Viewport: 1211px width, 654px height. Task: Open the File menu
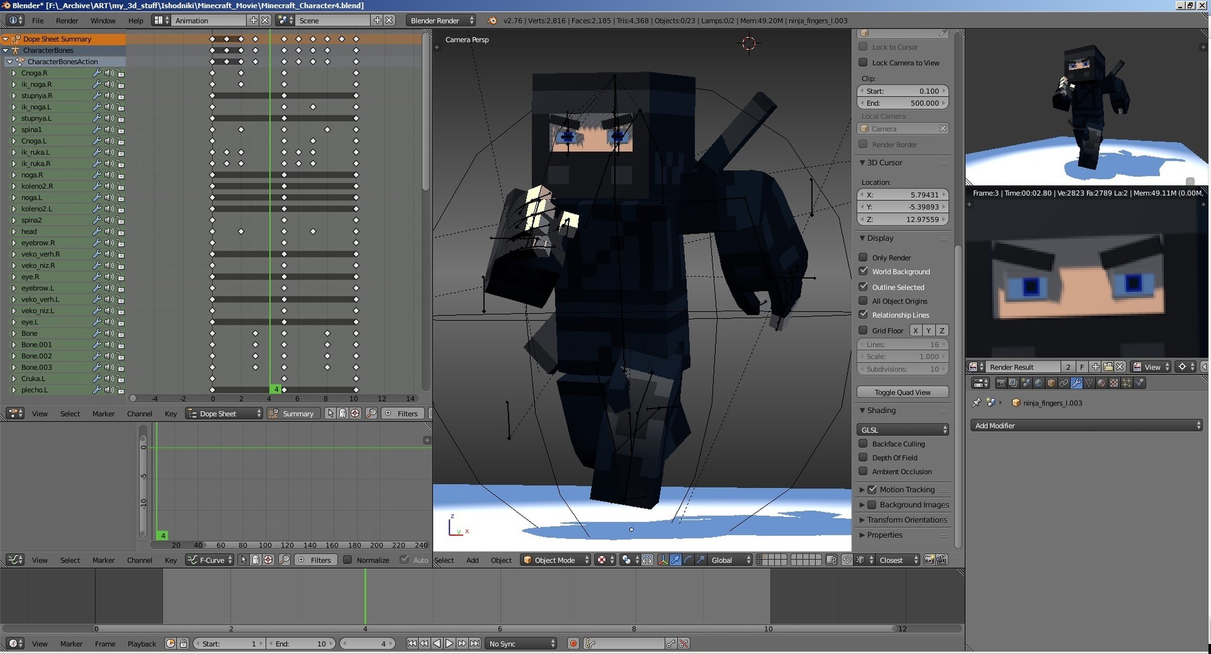[x=38, y=20]
